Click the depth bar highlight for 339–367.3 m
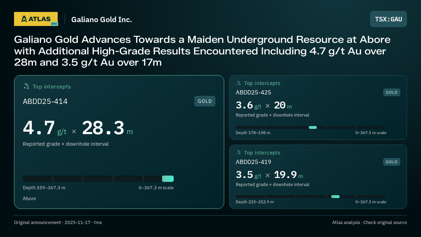This screenshot has width=421, height=237. 168,179
